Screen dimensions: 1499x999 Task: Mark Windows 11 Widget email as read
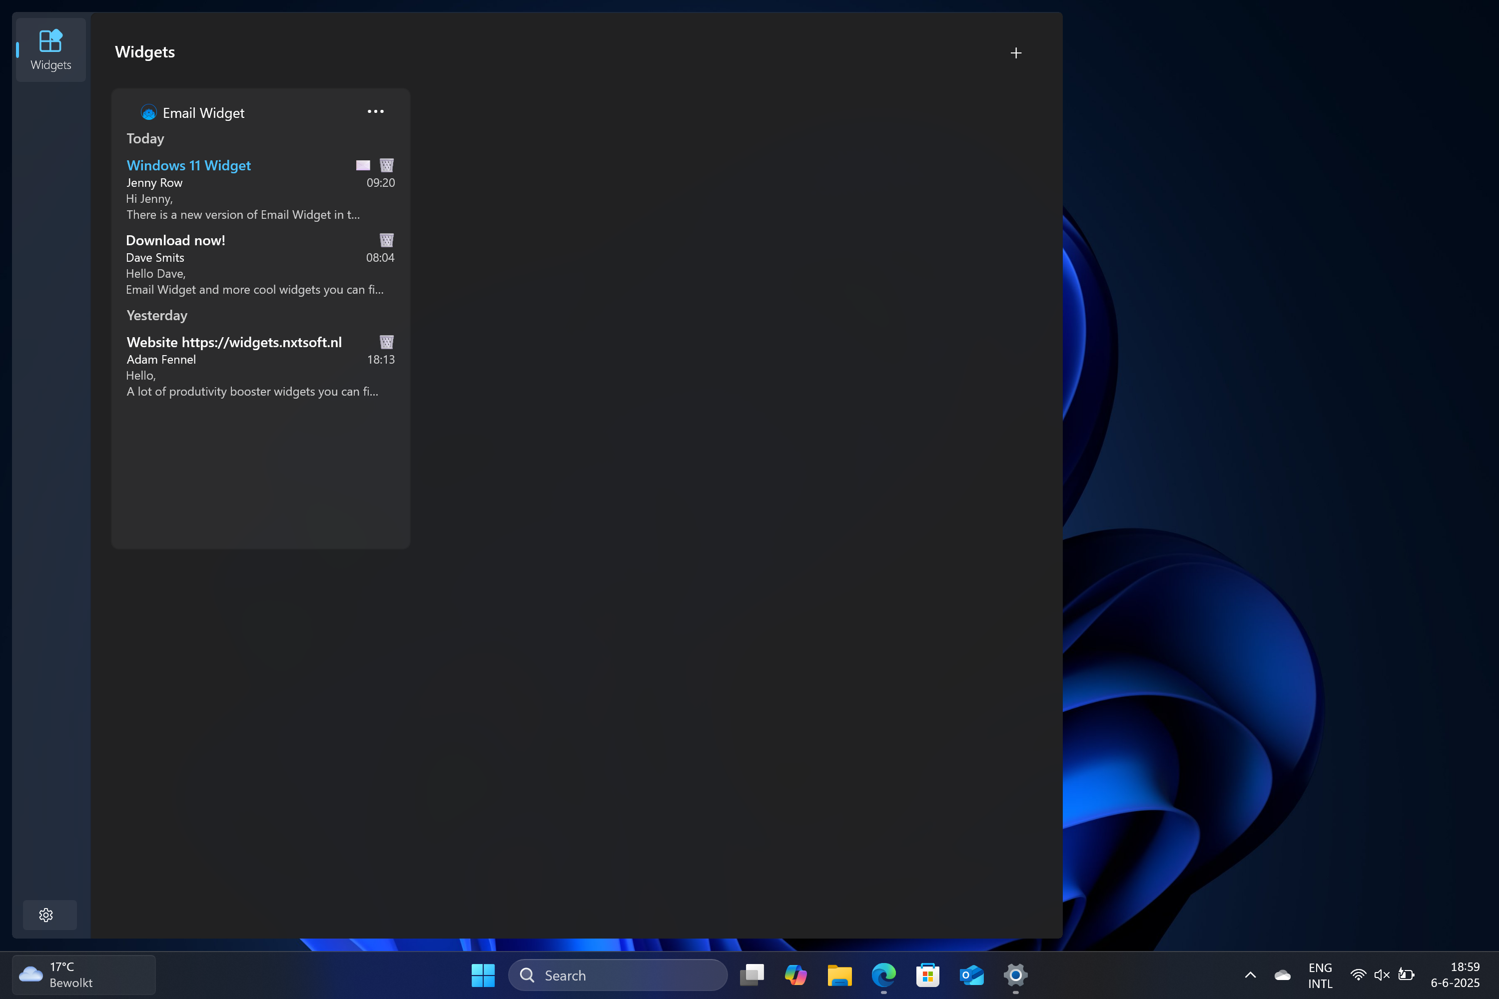point(363,166)
